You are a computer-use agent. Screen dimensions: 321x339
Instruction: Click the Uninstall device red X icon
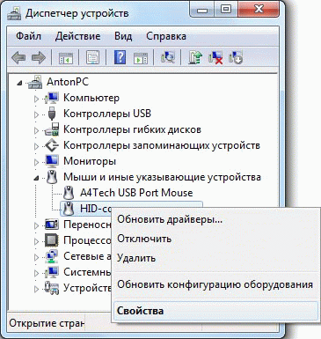point(215,57)
